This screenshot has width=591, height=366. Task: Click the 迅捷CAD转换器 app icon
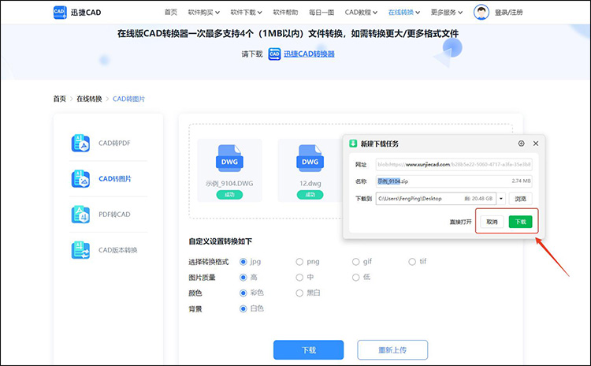tap(274, 54)
